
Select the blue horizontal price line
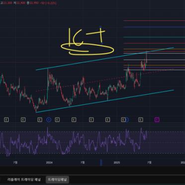154,27
